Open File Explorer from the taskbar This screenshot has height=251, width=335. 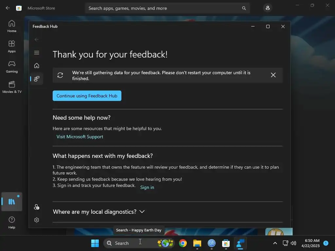[197, 243]
